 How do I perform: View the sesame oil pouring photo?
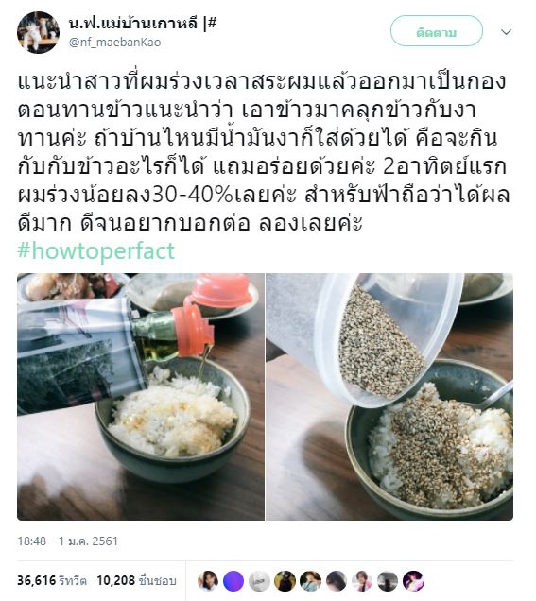pyautogui.click(x=141, y=396)
